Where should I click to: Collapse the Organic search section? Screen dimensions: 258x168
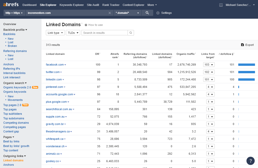(x=15, y=83)
